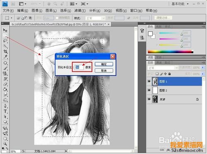Open the 滤镜(T) menu

point(80,11)
